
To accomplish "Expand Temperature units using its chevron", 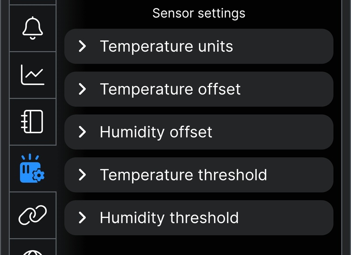I will pos(82,46).
